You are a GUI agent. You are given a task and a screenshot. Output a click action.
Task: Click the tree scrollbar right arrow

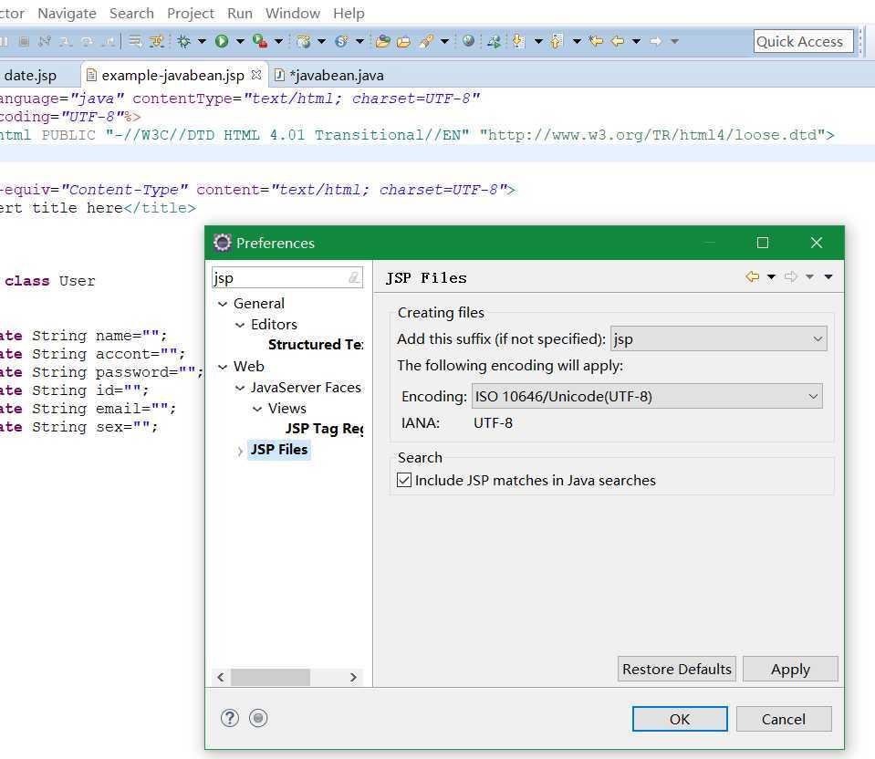[353, 677]
